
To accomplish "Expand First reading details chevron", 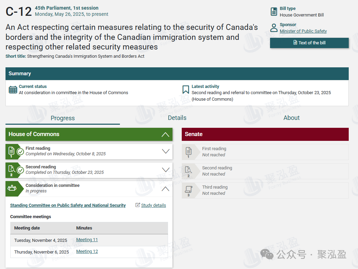I will tap(166, 151).
